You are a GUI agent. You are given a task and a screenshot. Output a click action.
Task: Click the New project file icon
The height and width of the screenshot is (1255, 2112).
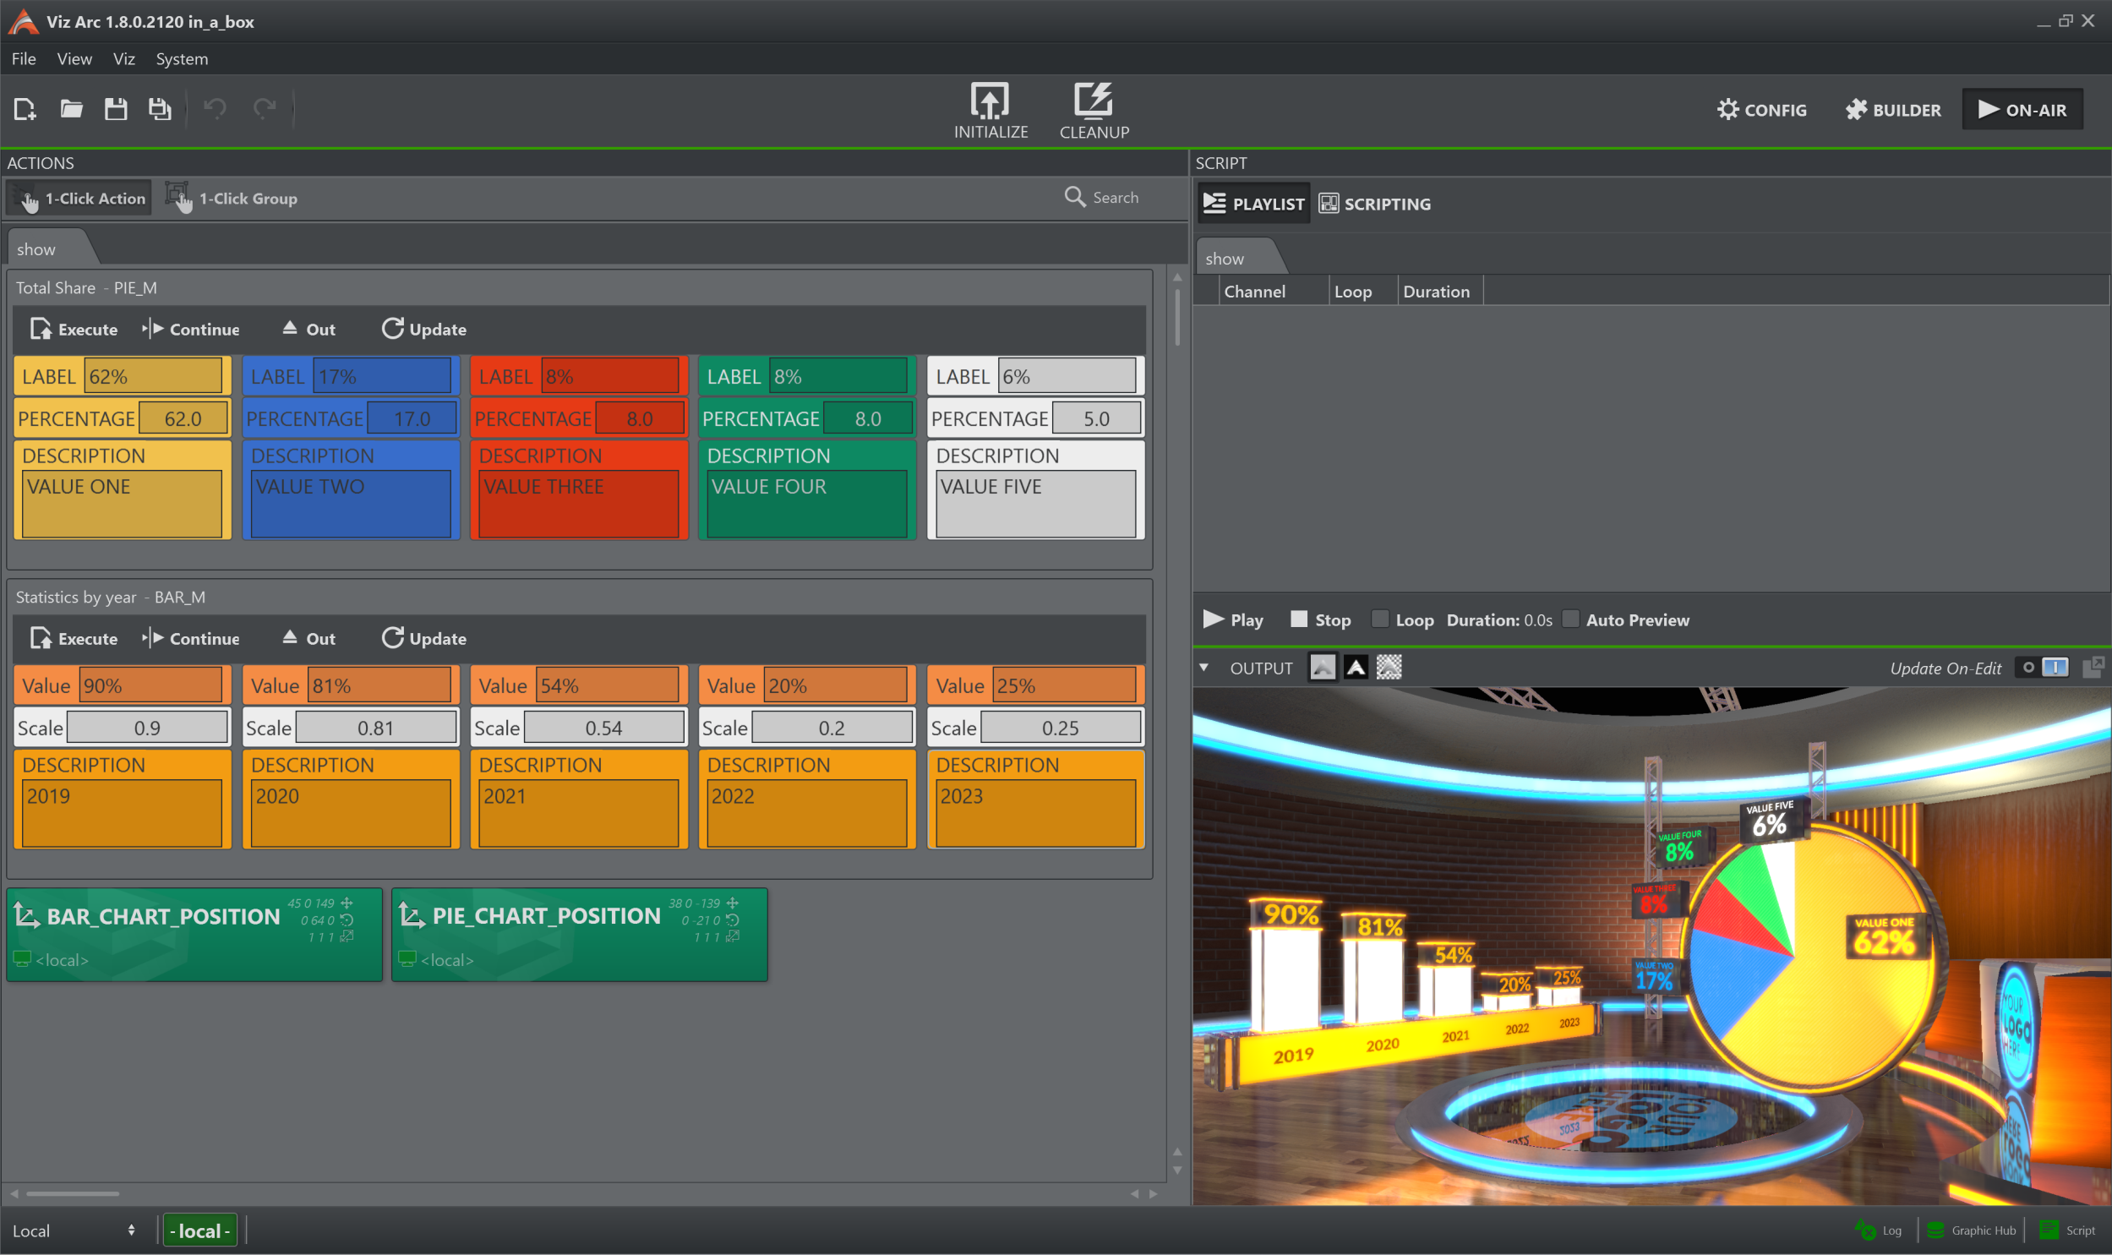pos(25,109)
